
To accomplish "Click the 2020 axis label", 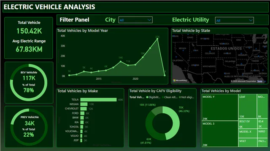I will (135, 79).
